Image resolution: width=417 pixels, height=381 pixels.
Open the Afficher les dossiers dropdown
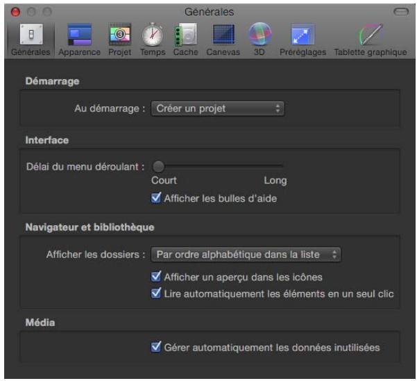246,254
